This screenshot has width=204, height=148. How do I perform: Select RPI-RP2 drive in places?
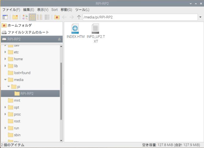click(32, 39)
